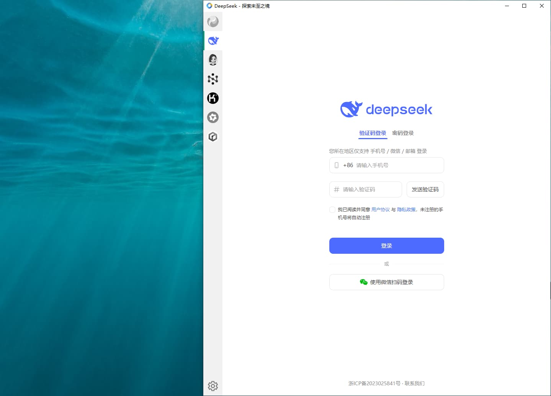Image resolution: width=551 pixels, height=396 pixels.
Task: Maximize the DeepSeek window
Action: tap(524, 6)
